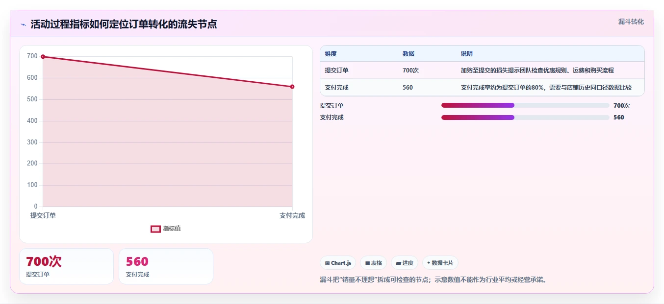Click the 支付完成 progress bar label
This screenshot has height=304, width=664.
pos(332,117)
